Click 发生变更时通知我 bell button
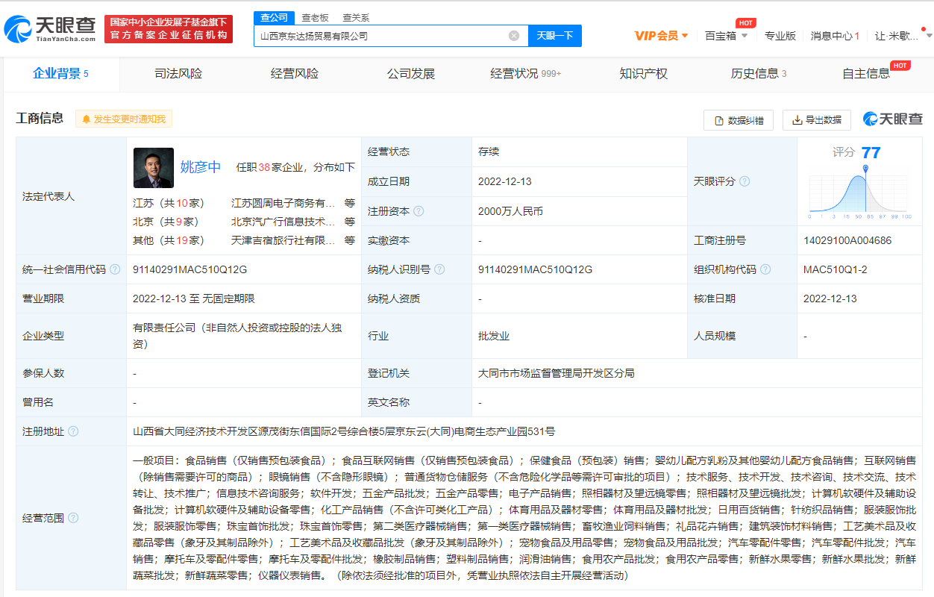Viewport: 934px width, 597px height. (x=123, y=119)
